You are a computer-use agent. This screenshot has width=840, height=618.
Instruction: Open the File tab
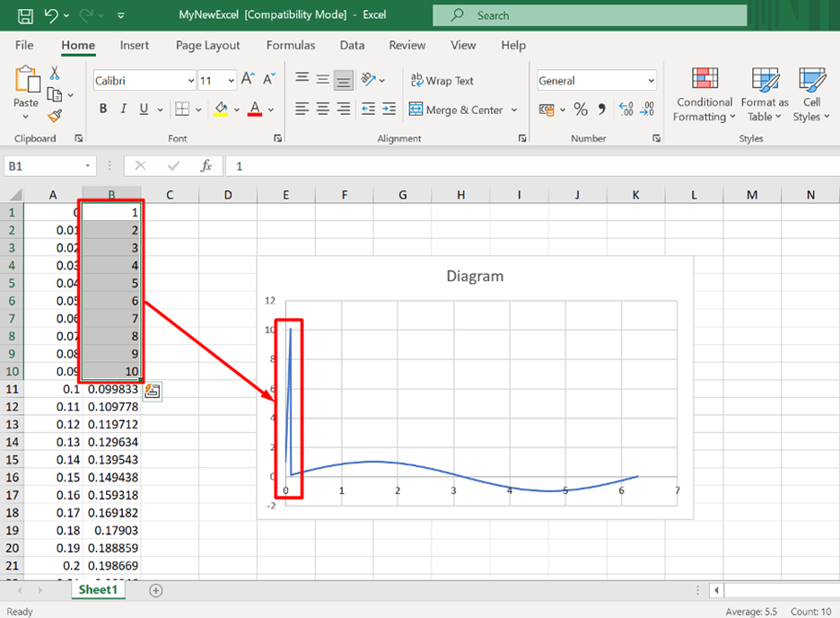point(24,45)
